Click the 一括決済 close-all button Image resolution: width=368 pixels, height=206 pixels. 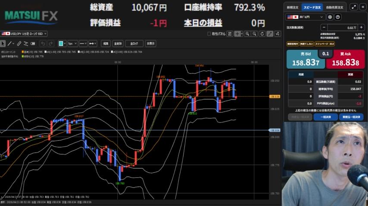click(x=325, y=117)
